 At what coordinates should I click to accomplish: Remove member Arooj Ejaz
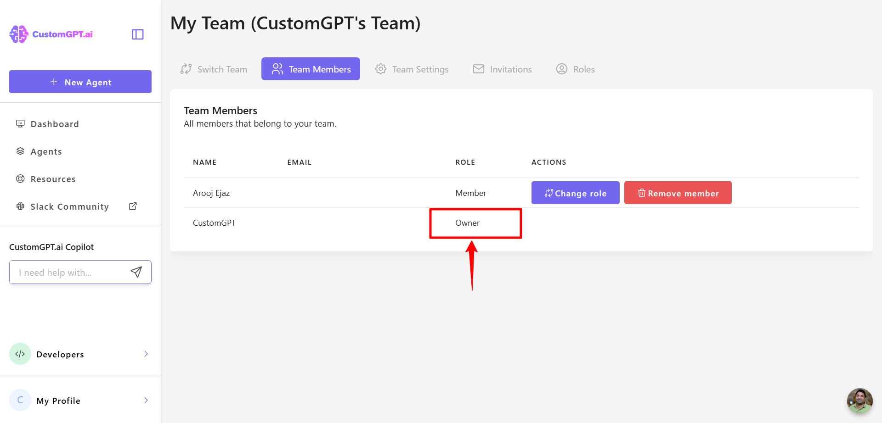click(678, 193)
